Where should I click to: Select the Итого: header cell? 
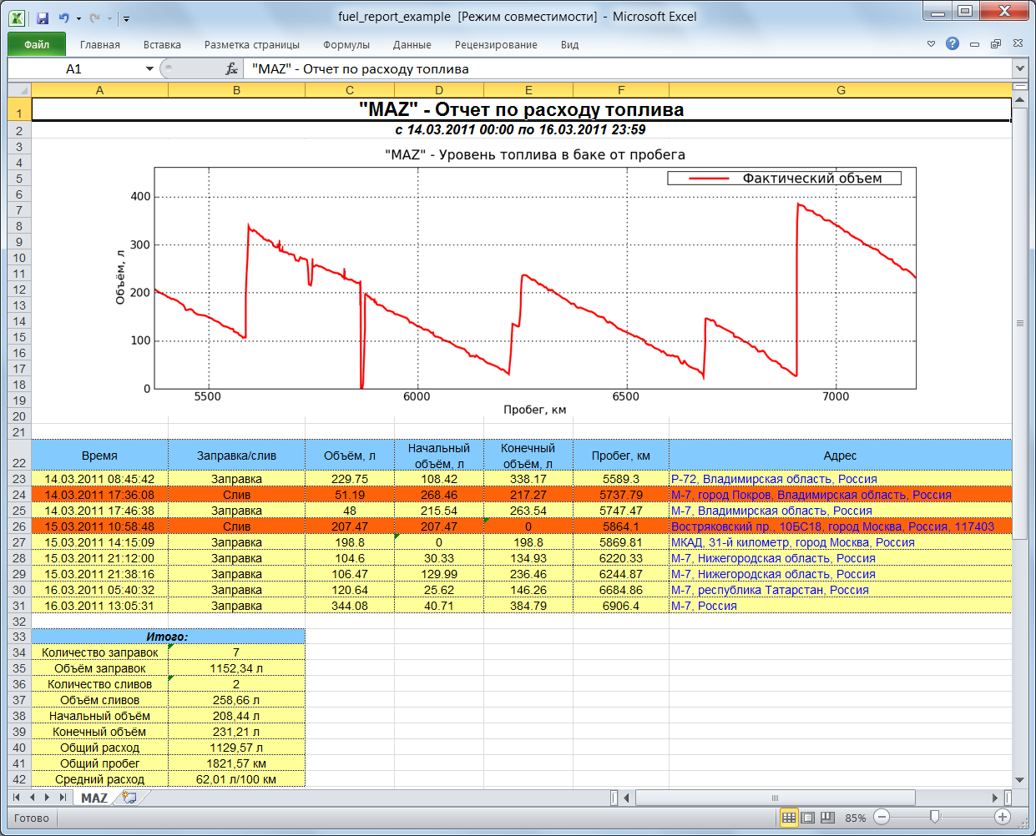tap(168, 637)
